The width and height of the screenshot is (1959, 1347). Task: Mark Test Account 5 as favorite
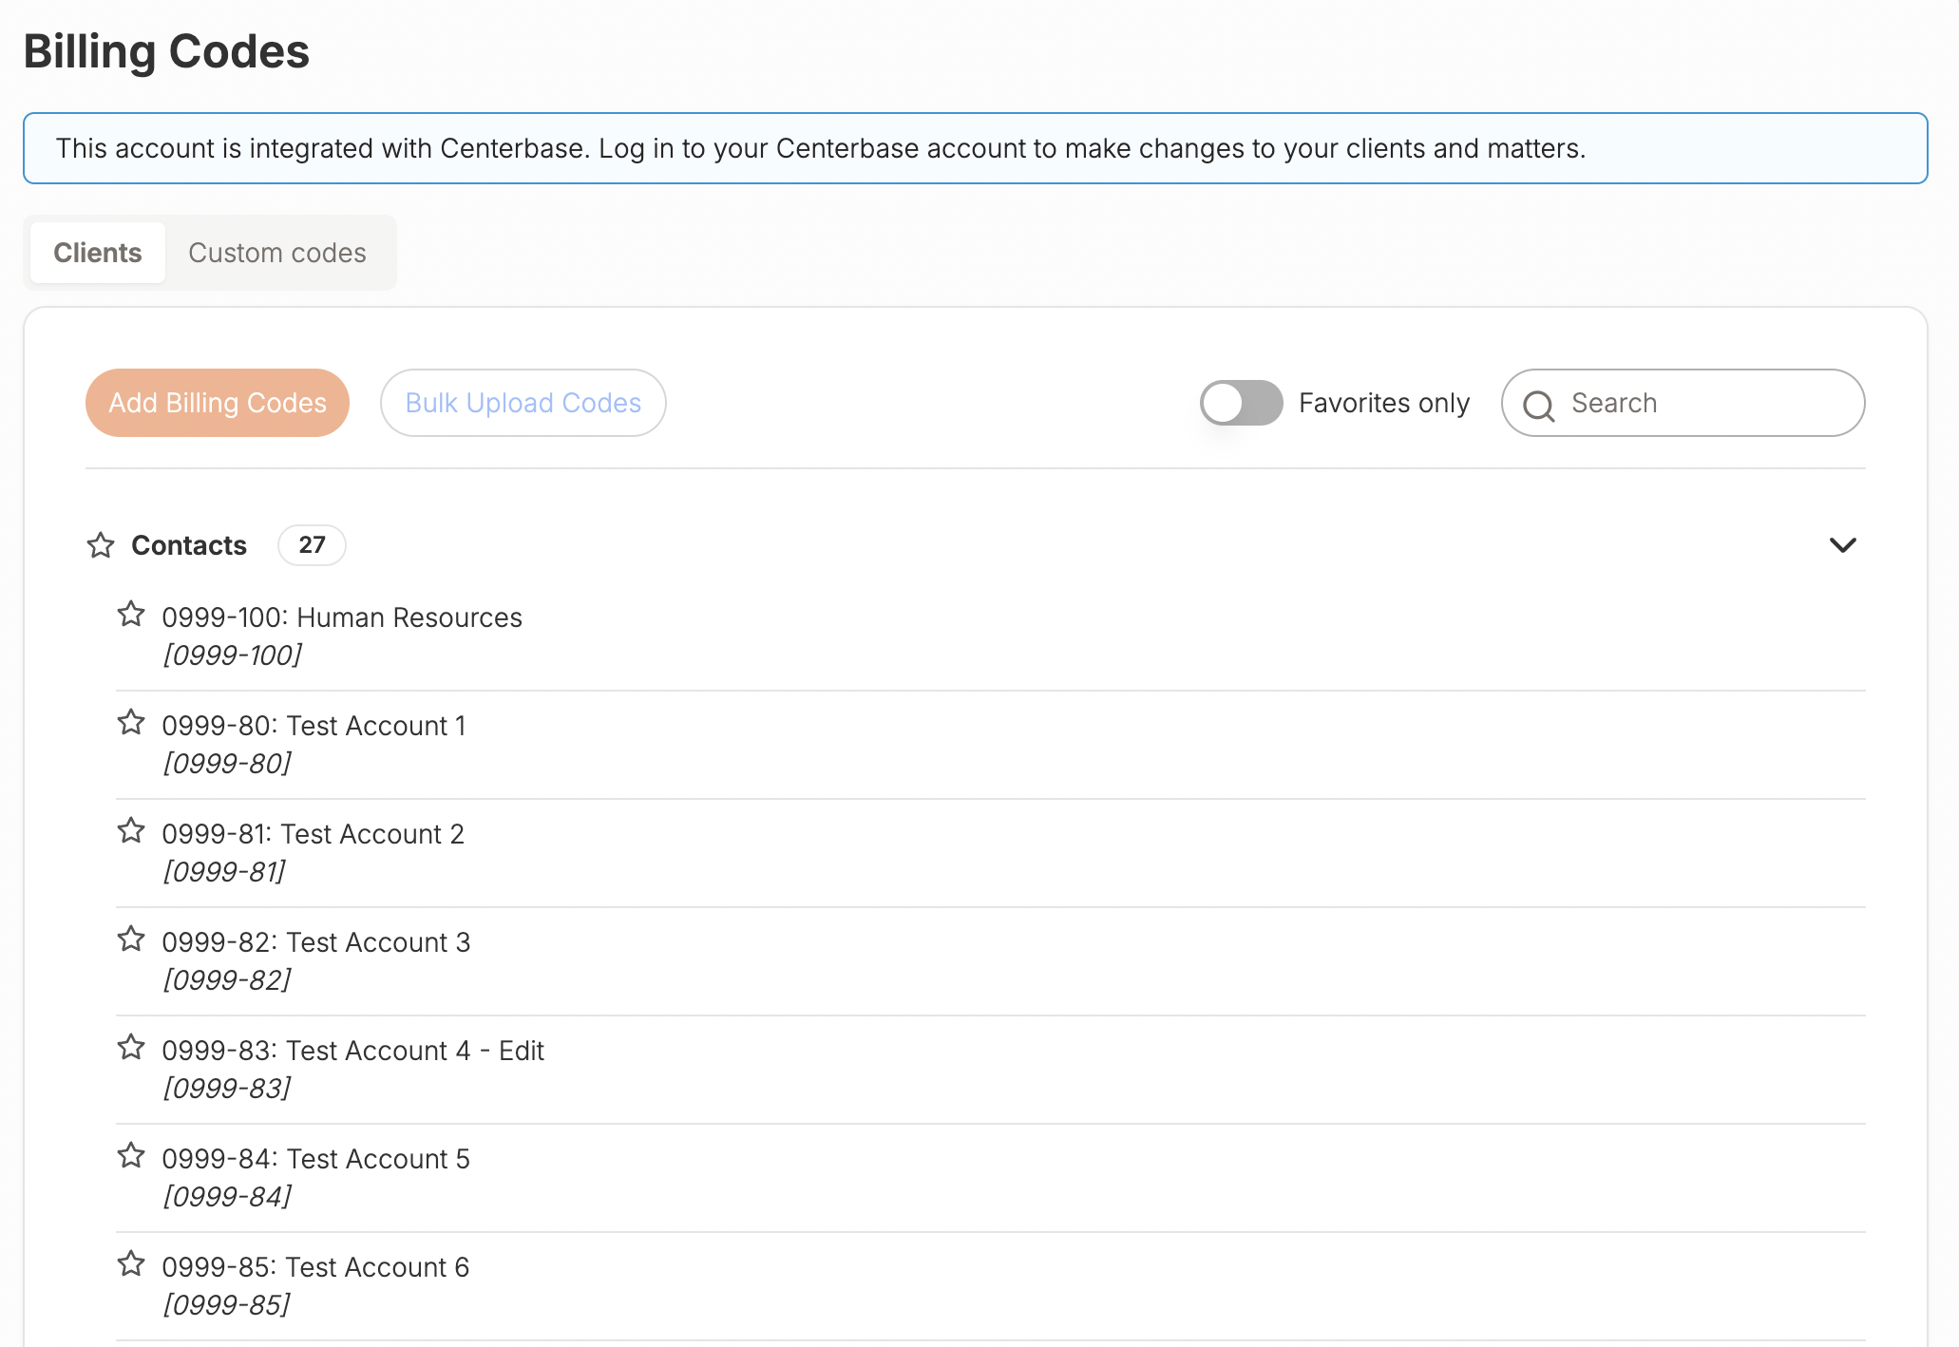pos(131,1156)
